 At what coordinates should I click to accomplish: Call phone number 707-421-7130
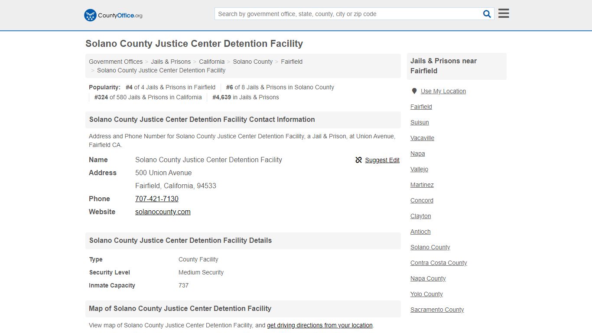pos(157,199)
